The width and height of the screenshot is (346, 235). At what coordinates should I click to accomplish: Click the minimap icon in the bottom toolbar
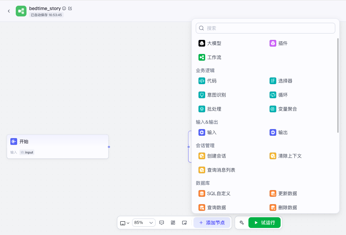(184, 223)
